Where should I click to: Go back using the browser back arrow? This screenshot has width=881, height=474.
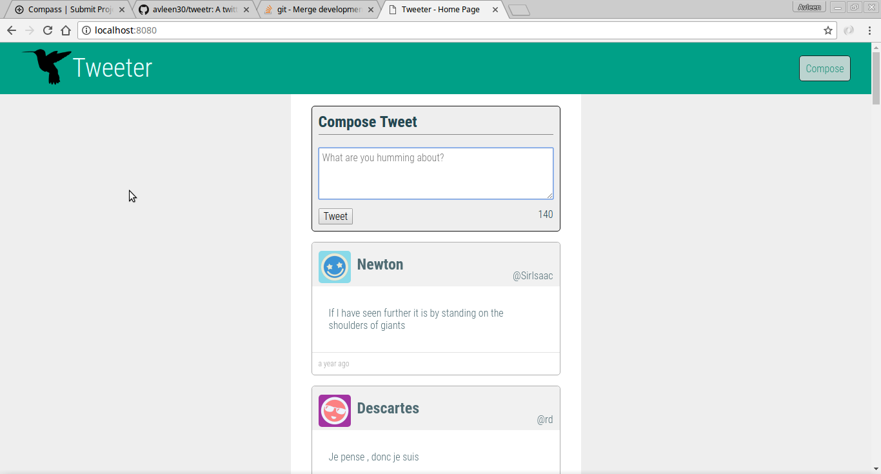pyautogui.click(x=12, y=30)
